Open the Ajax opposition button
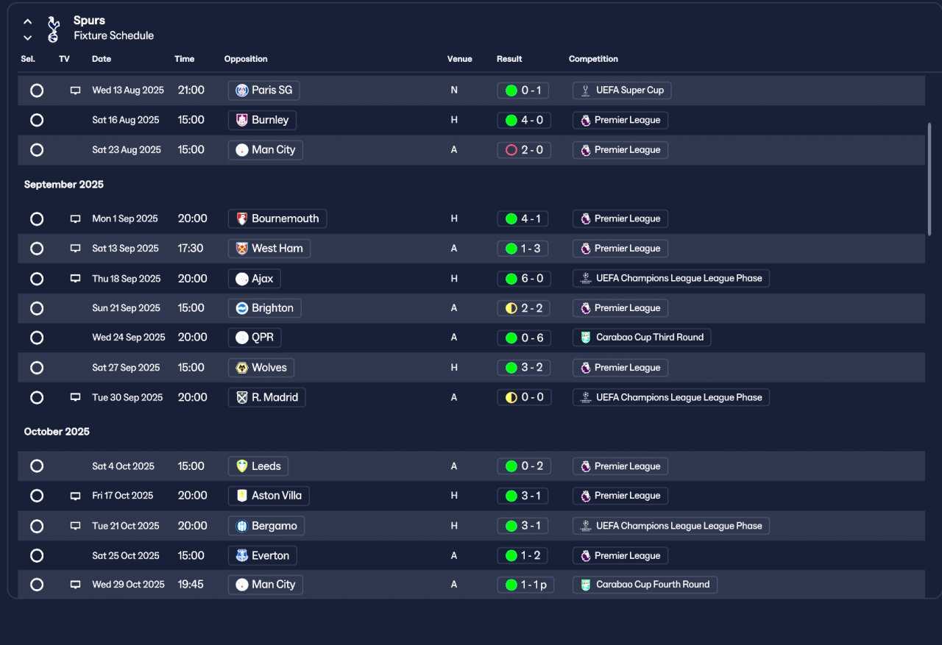Screen dimensions: 942x645 point(254,279)
